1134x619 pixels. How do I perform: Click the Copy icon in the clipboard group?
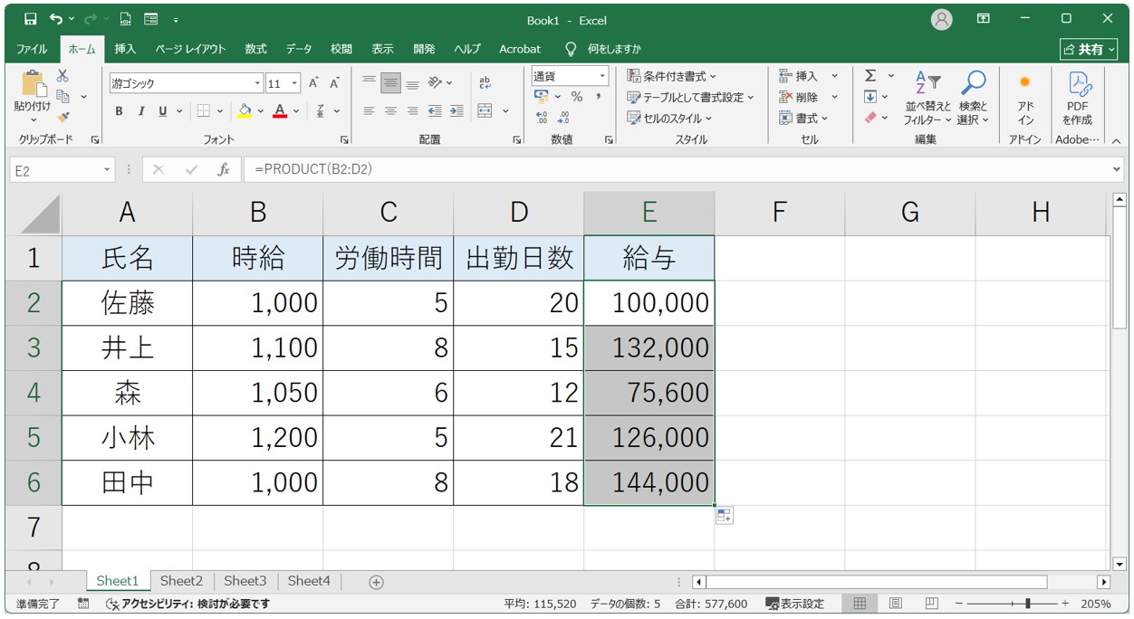coord(62,96)
